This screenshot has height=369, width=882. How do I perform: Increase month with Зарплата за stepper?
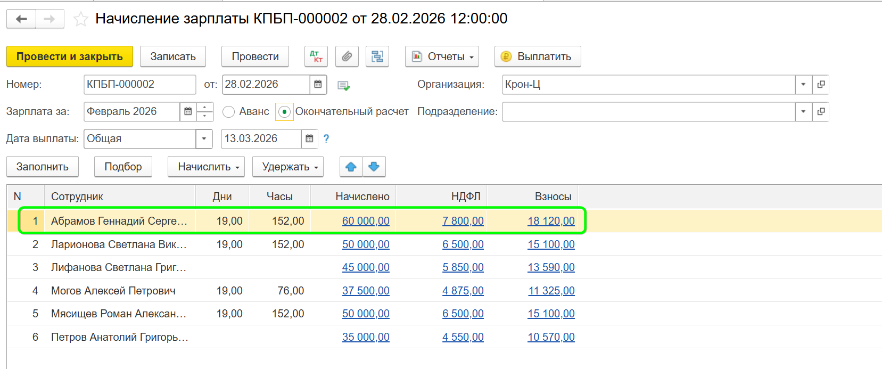click(x=205, y=107)
